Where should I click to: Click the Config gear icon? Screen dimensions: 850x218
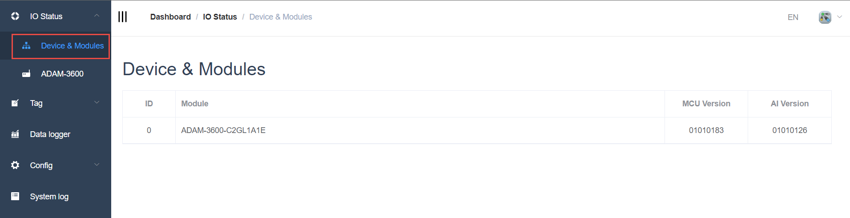click(x=15, y=165)
